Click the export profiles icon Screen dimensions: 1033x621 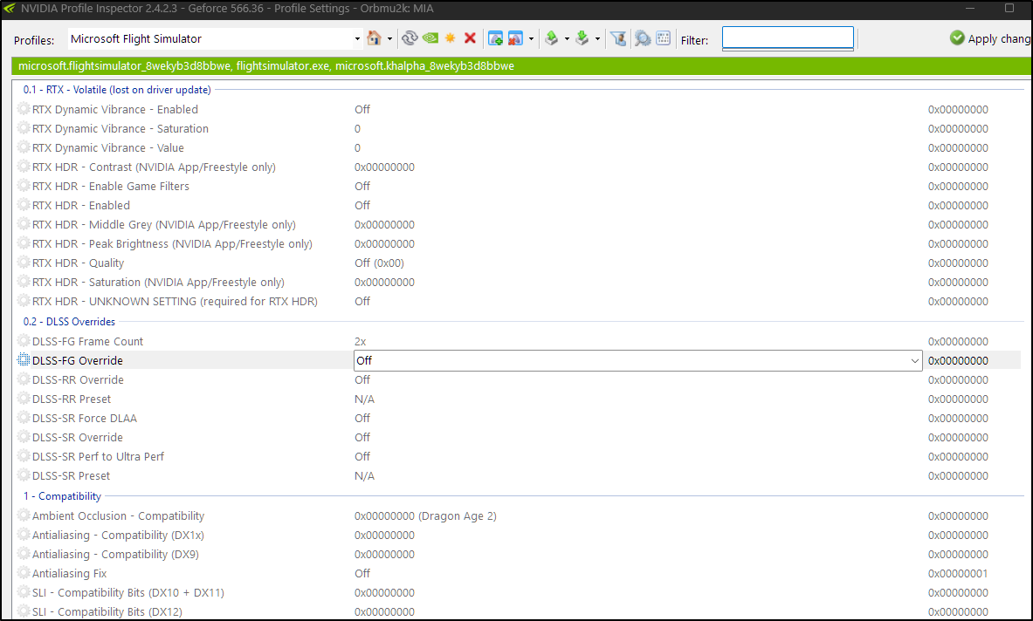click(x=551, y=38)
